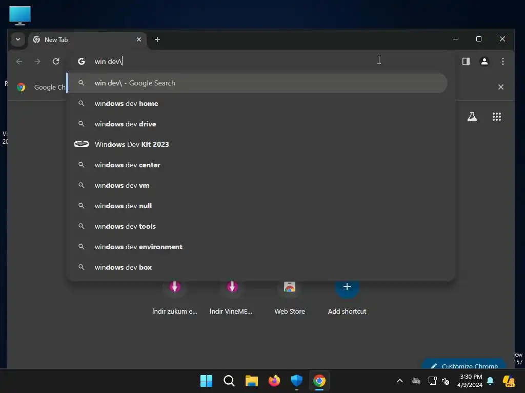This screenshot has width=525, height=393.
Task: Open the notifications bell
Action: (490, 381)
